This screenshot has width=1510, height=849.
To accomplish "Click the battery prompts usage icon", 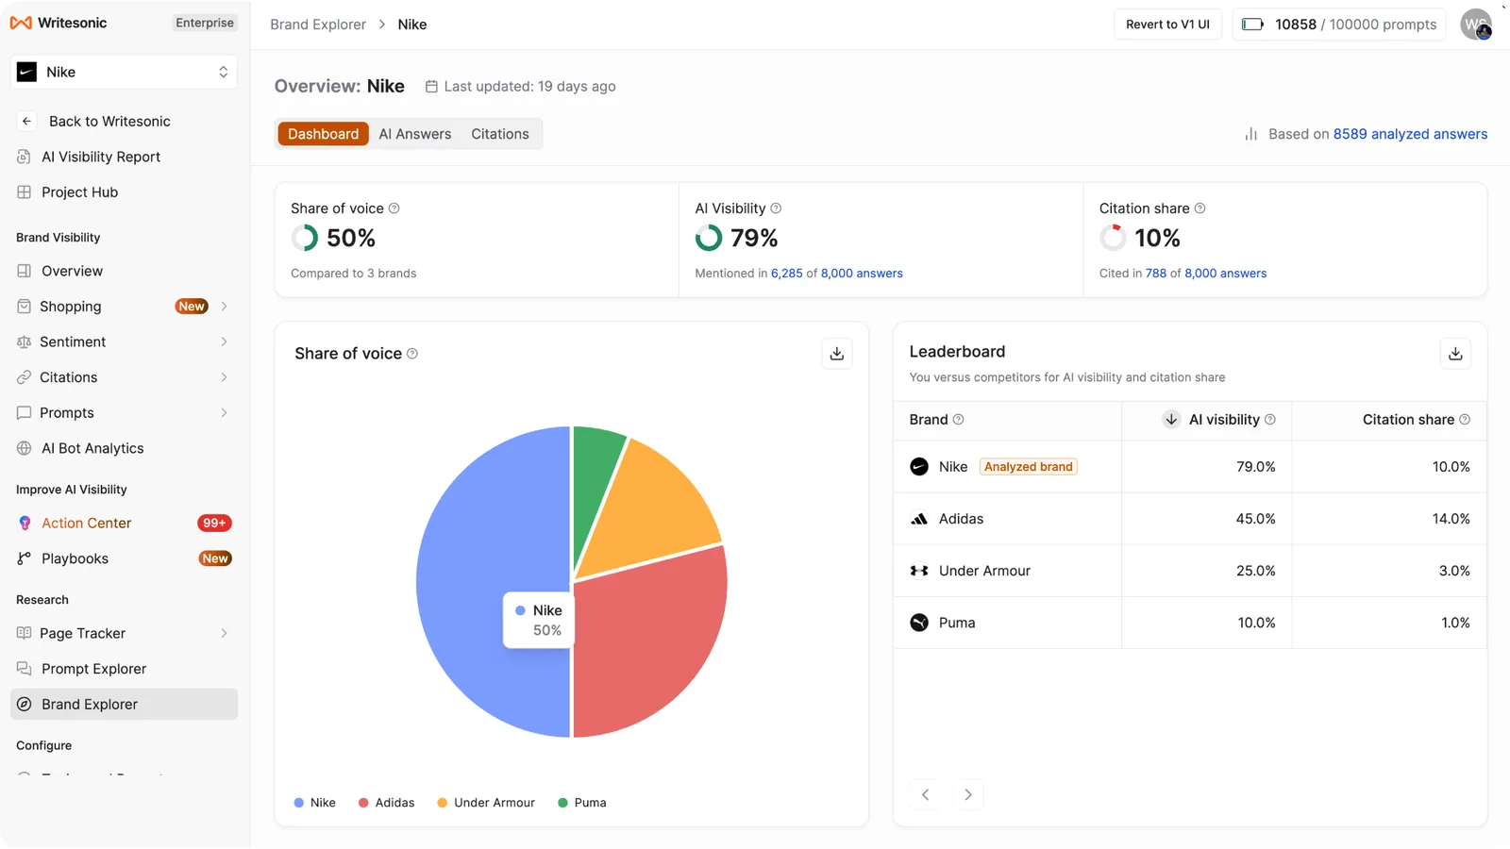I will [x=1252, y=25].
